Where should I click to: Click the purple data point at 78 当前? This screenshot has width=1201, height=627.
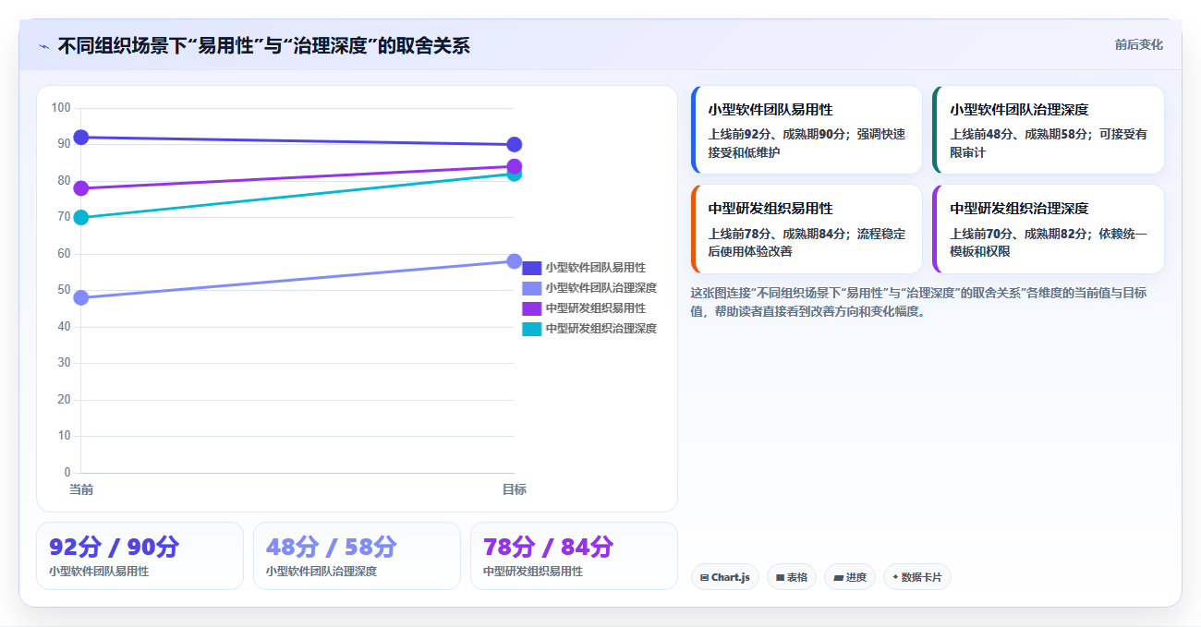[x=81, y=188]
